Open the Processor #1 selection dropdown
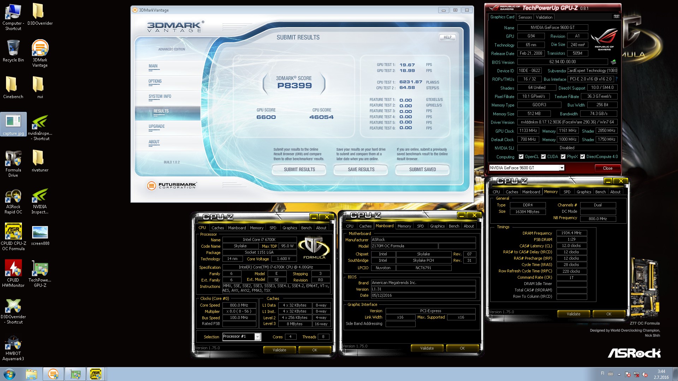678x381 pixels. (257, 337)
